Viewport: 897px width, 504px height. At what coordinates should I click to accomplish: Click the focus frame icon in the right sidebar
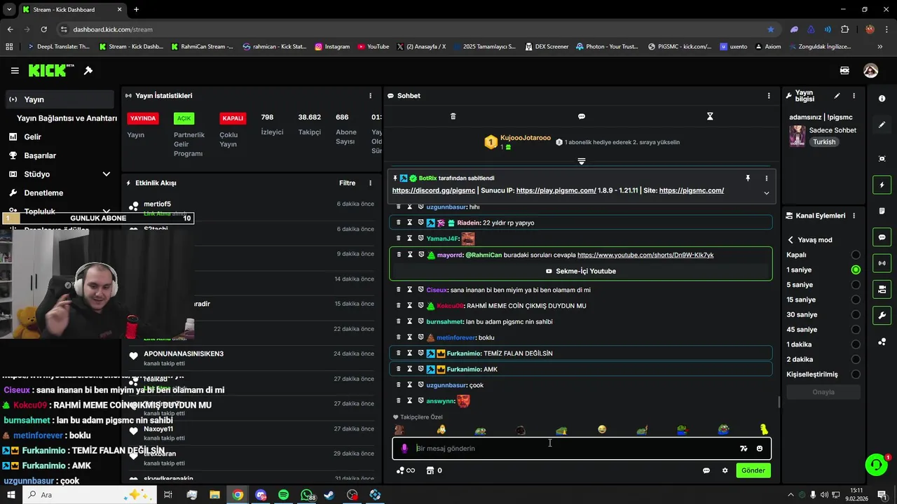point(882,159)
